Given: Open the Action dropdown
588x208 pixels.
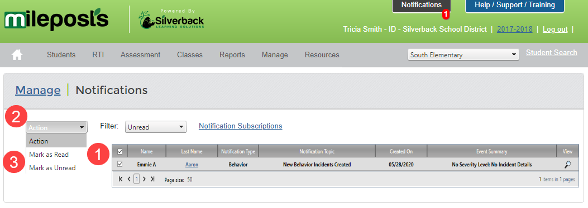Looking at the screenshot, I should point(56,127).
